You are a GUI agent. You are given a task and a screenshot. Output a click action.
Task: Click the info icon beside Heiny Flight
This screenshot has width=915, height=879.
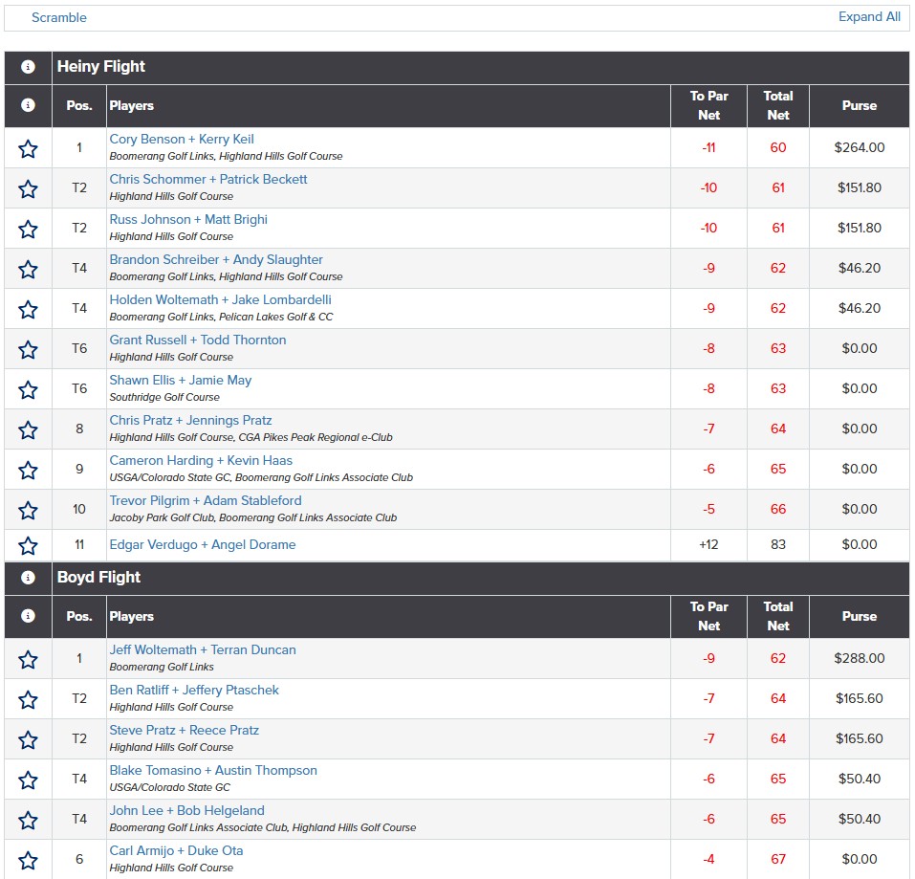coord(28,67)
